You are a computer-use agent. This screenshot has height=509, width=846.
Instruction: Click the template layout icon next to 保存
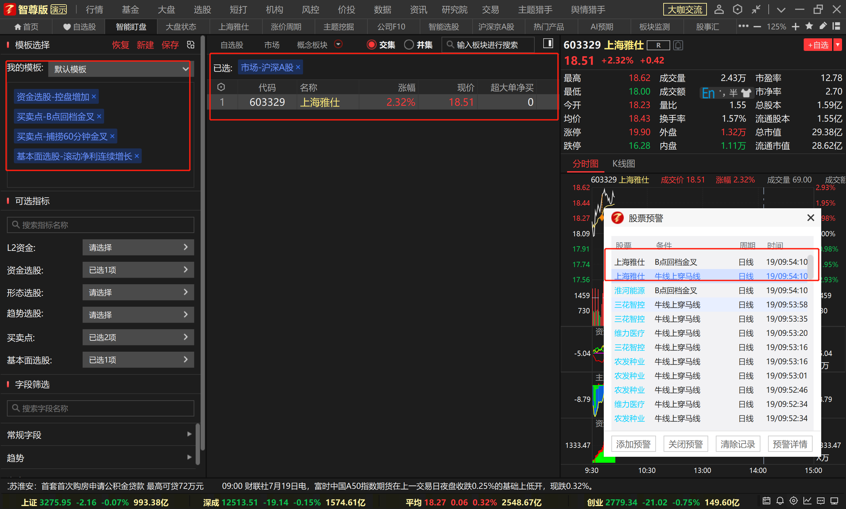tap(191, 45)
